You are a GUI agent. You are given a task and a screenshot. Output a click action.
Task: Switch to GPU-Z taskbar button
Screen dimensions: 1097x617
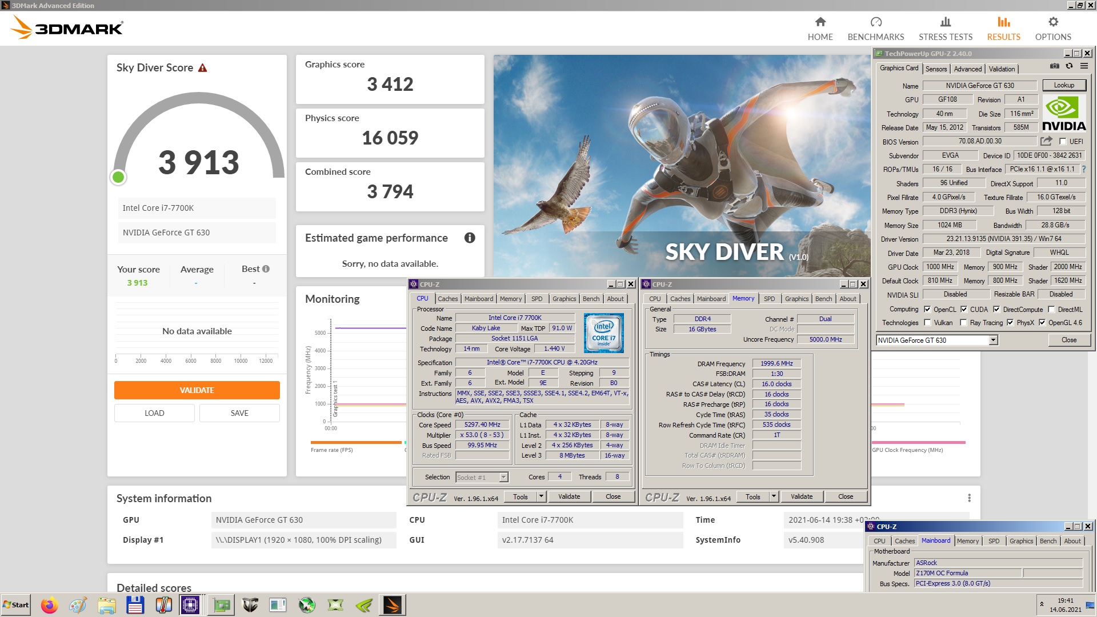click(221, 605)
